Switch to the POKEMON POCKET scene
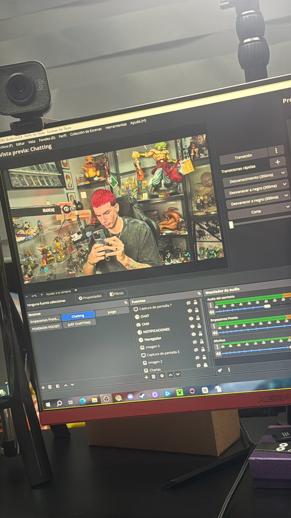 46,328
